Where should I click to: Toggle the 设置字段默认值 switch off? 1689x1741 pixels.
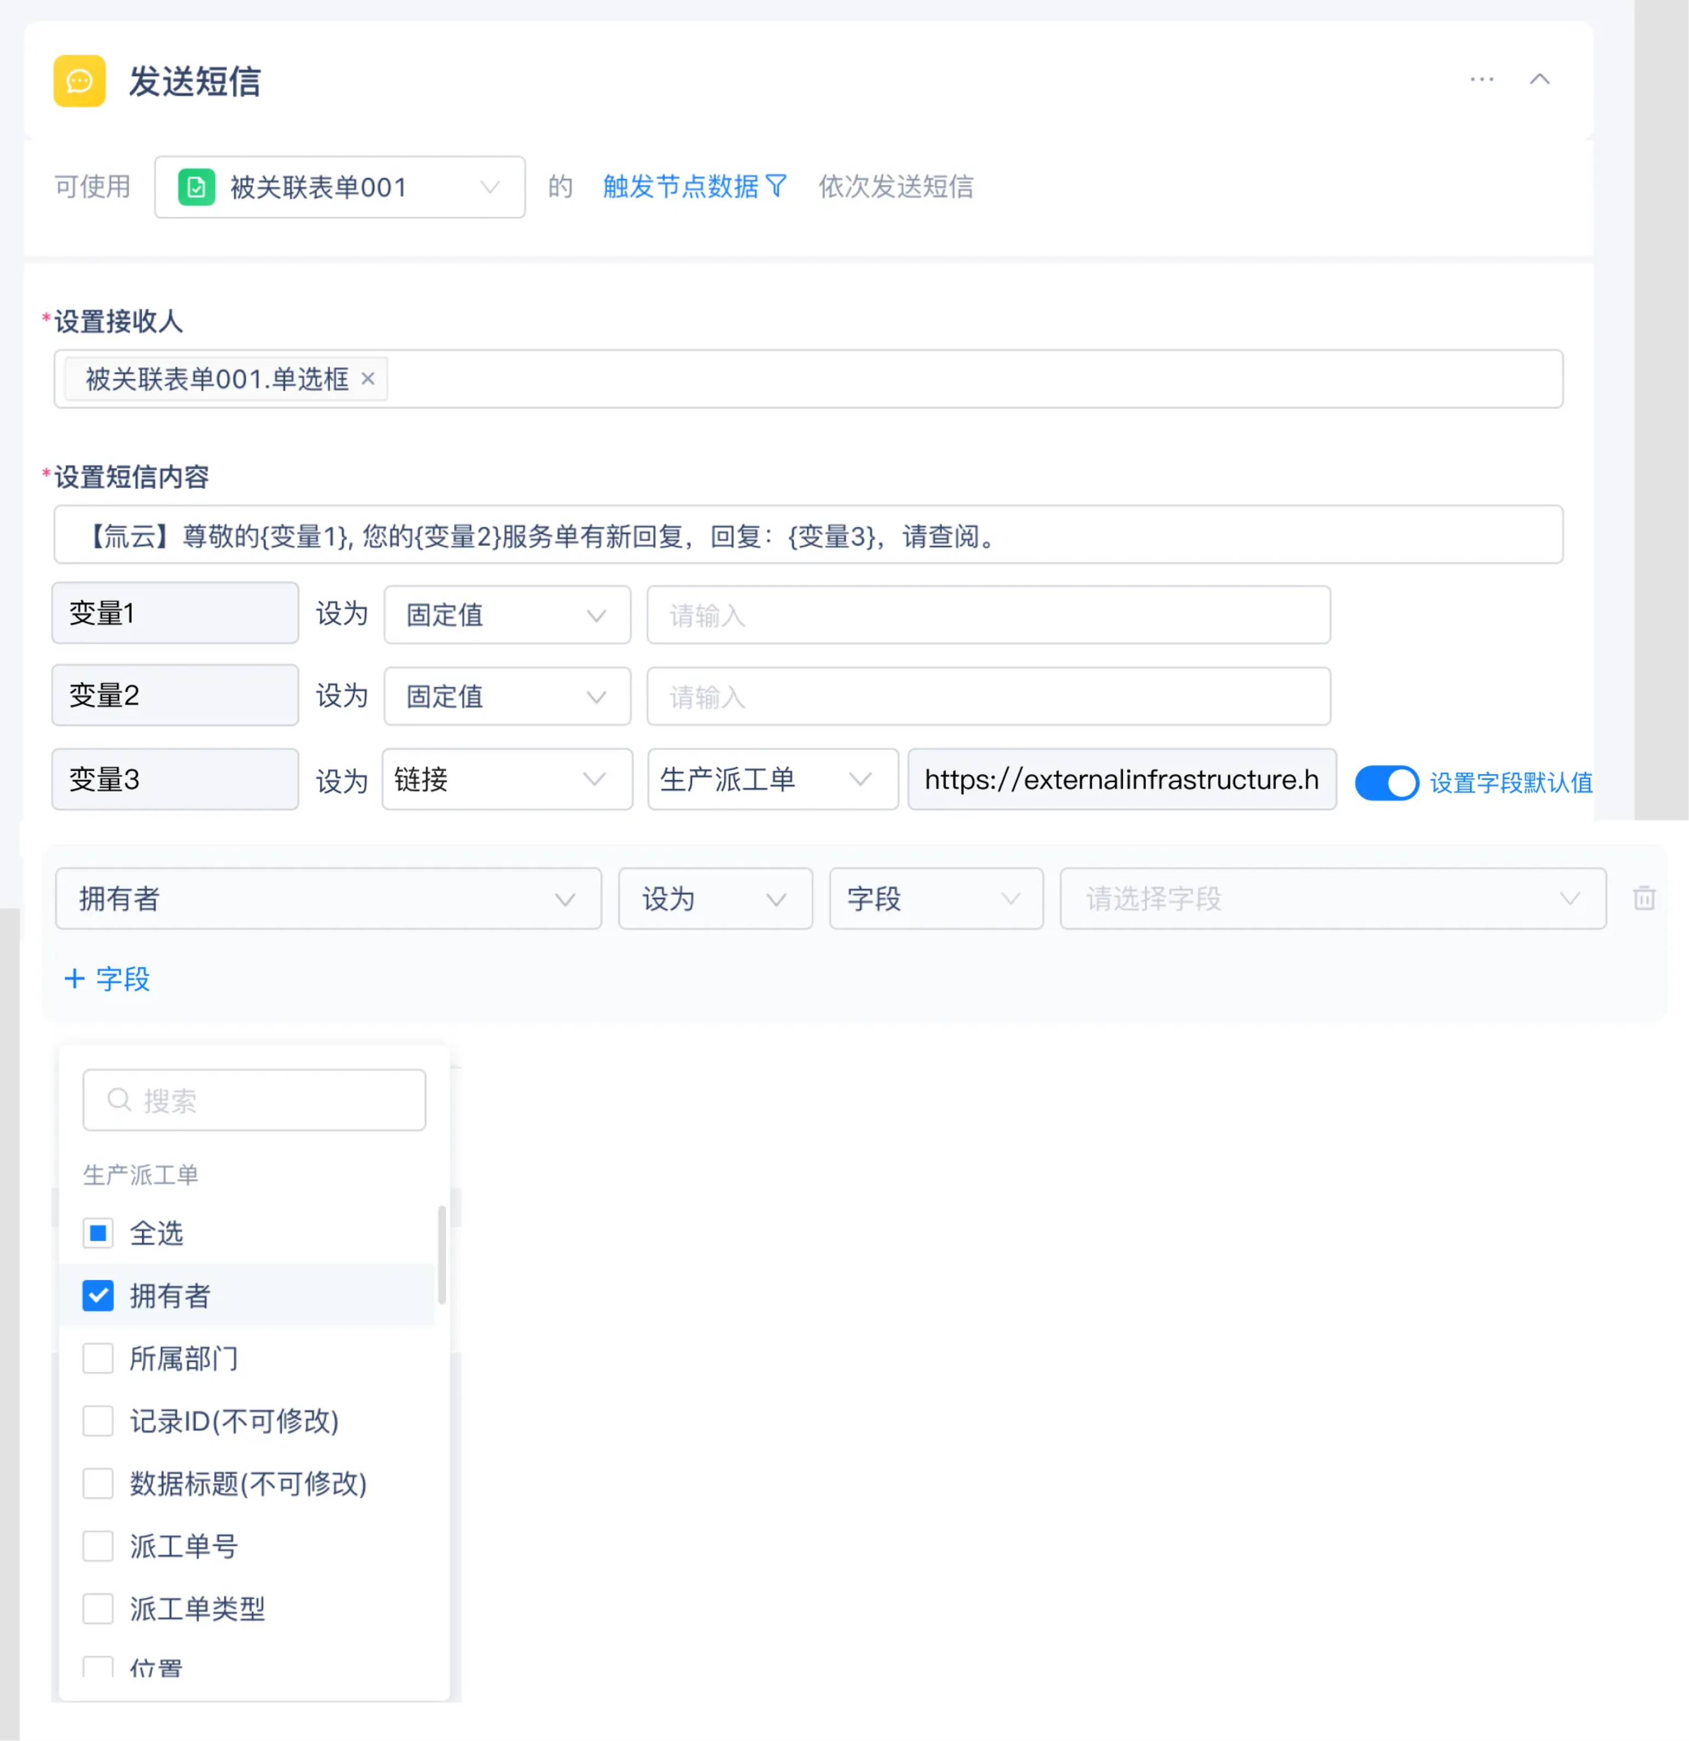[1386, 782]
